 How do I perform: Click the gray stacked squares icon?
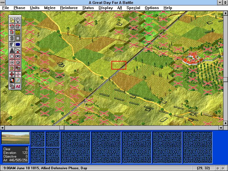12,86
